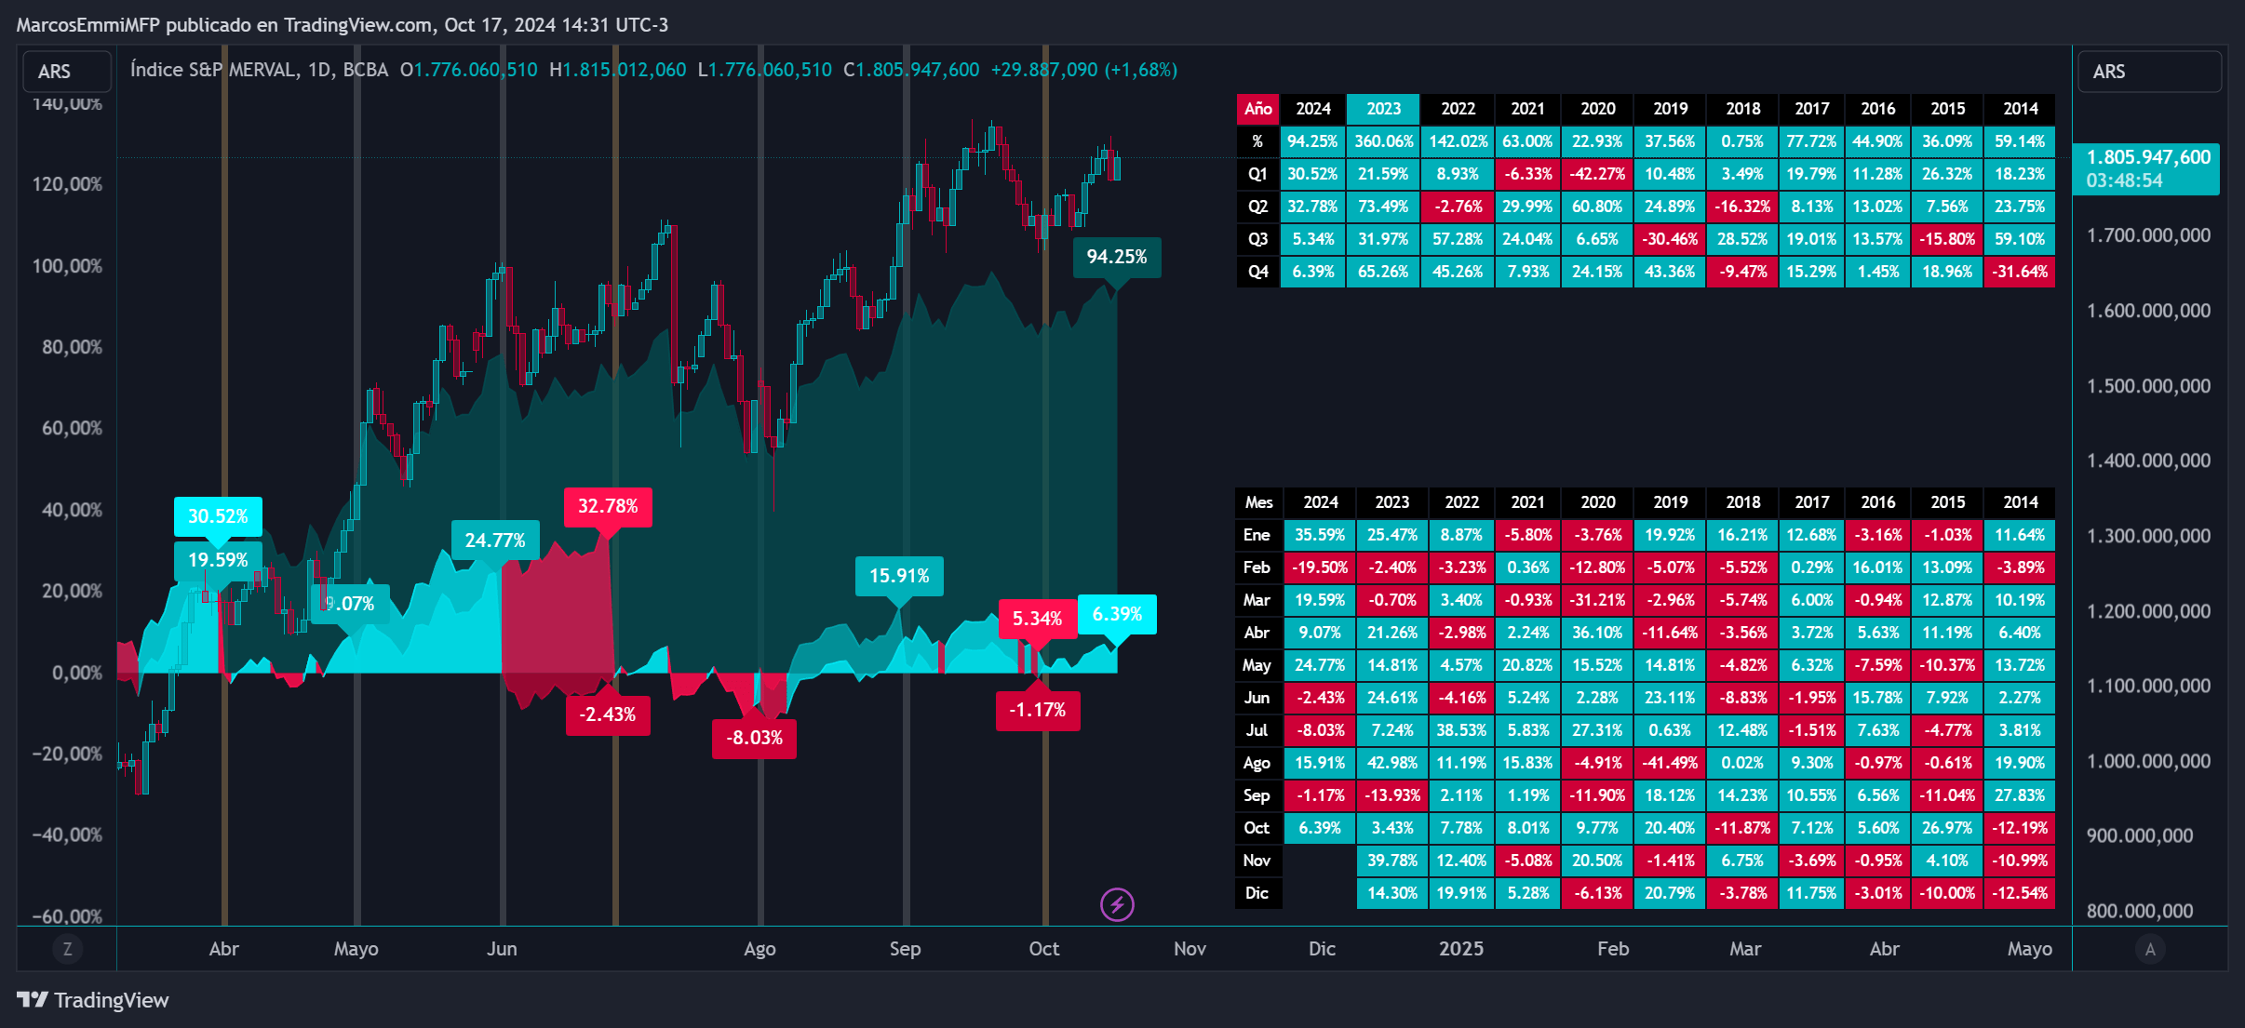Click the 36.10% Abr 2020 cell
The width and height of the screenshot is (2245, 1028).
click(x=1597, y=633)
